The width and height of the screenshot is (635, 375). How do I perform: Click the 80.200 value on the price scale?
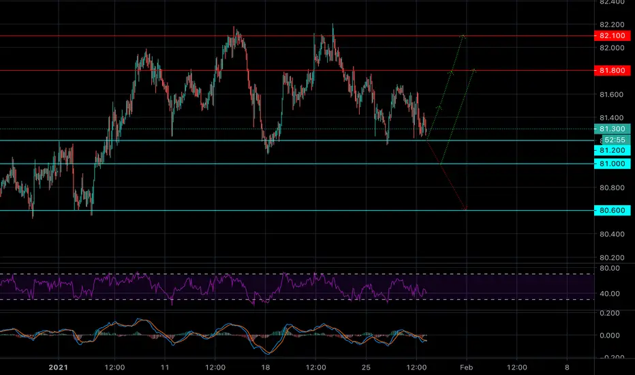point(610,258)
